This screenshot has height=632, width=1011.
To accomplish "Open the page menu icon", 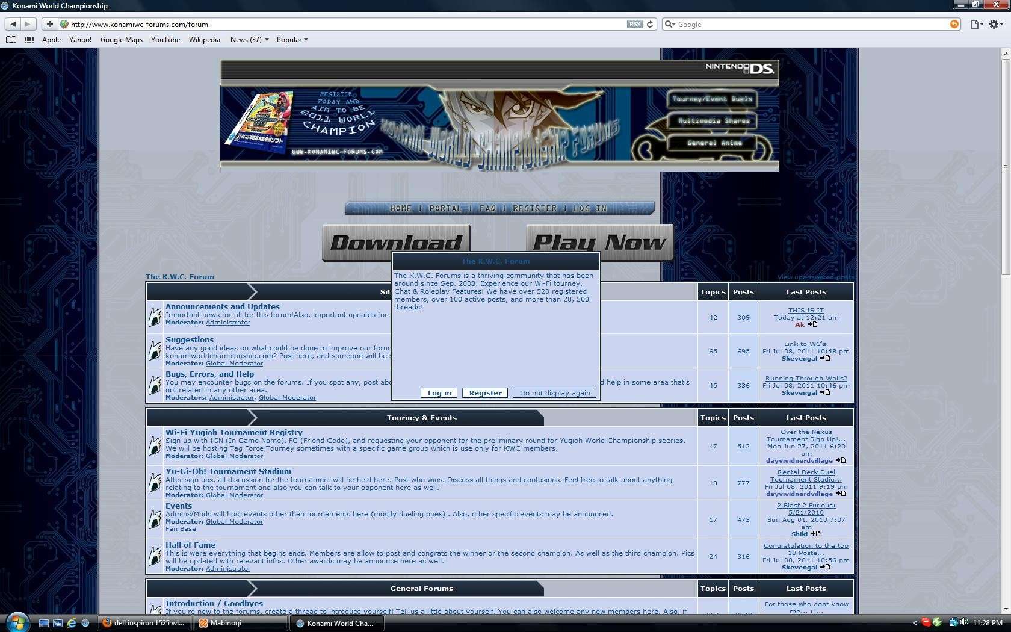I will 977,24.
